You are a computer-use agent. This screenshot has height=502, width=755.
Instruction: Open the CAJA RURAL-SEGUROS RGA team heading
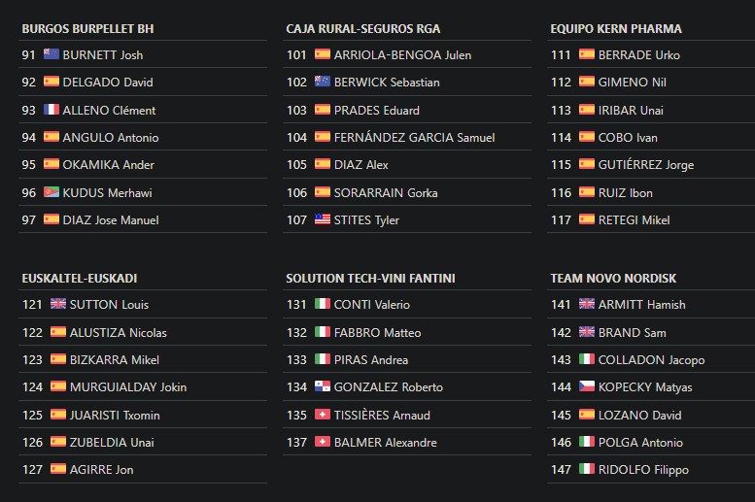(363, 29)
